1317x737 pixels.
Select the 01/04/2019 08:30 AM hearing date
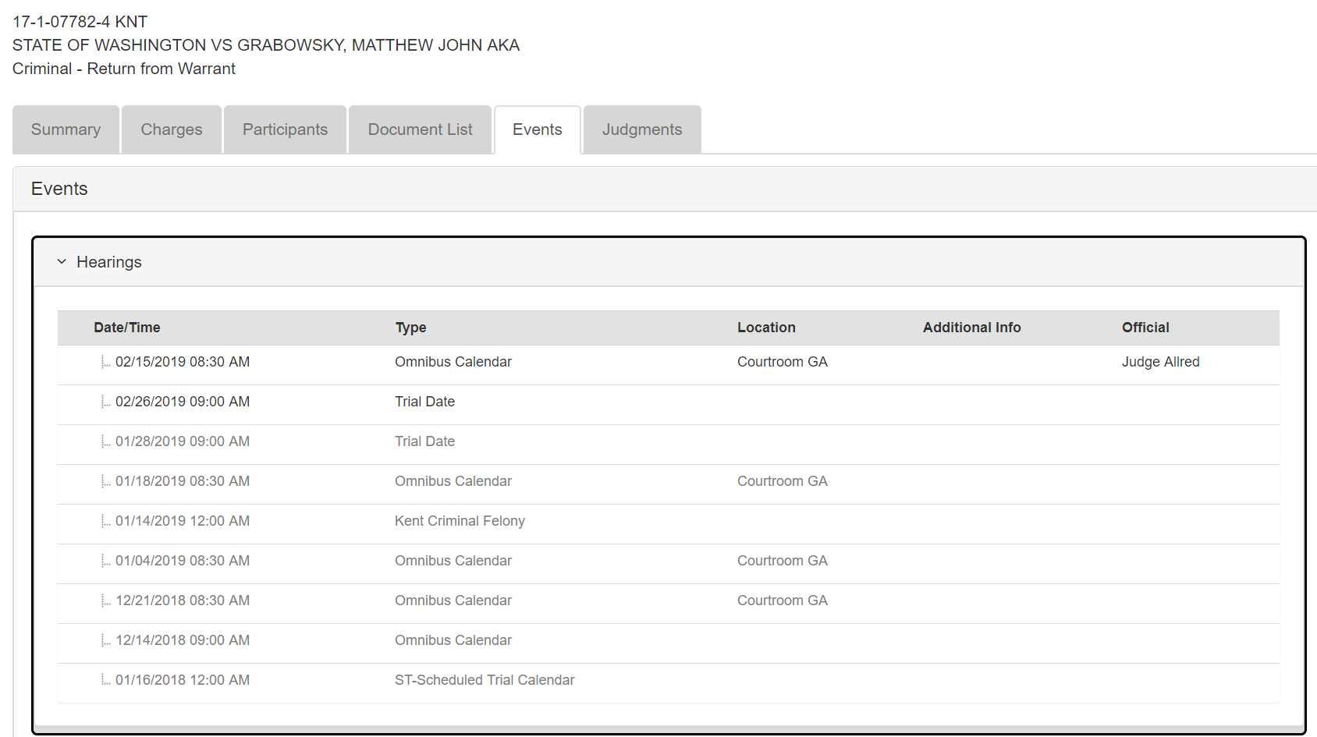click(183, 561)
